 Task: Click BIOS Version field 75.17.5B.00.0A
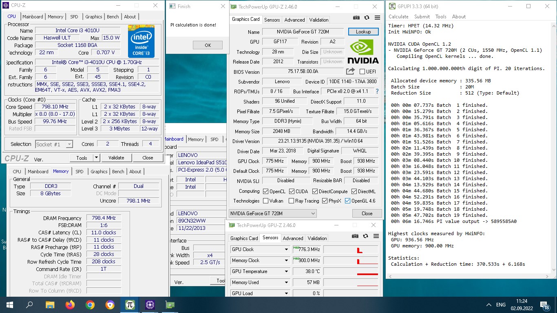click(303, 71)
